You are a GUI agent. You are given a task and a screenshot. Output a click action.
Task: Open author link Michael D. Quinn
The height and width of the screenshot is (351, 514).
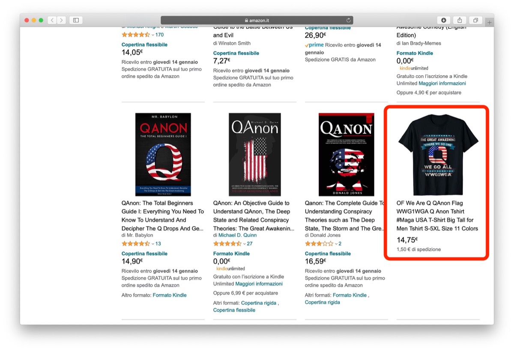(x=237, y=235)
